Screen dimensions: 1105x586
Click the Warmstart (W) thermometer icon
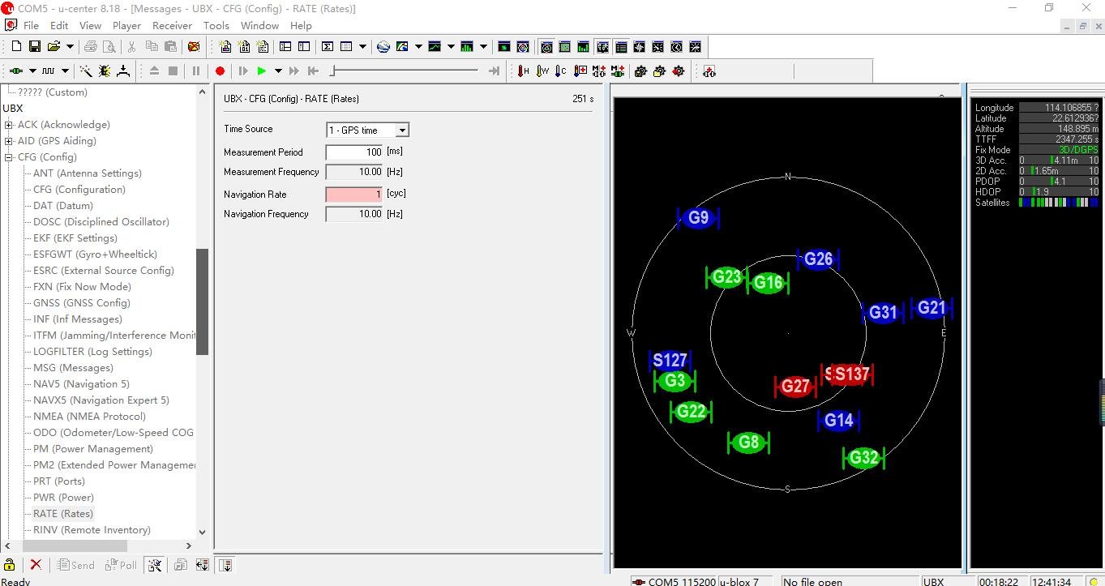click(542, 71)
